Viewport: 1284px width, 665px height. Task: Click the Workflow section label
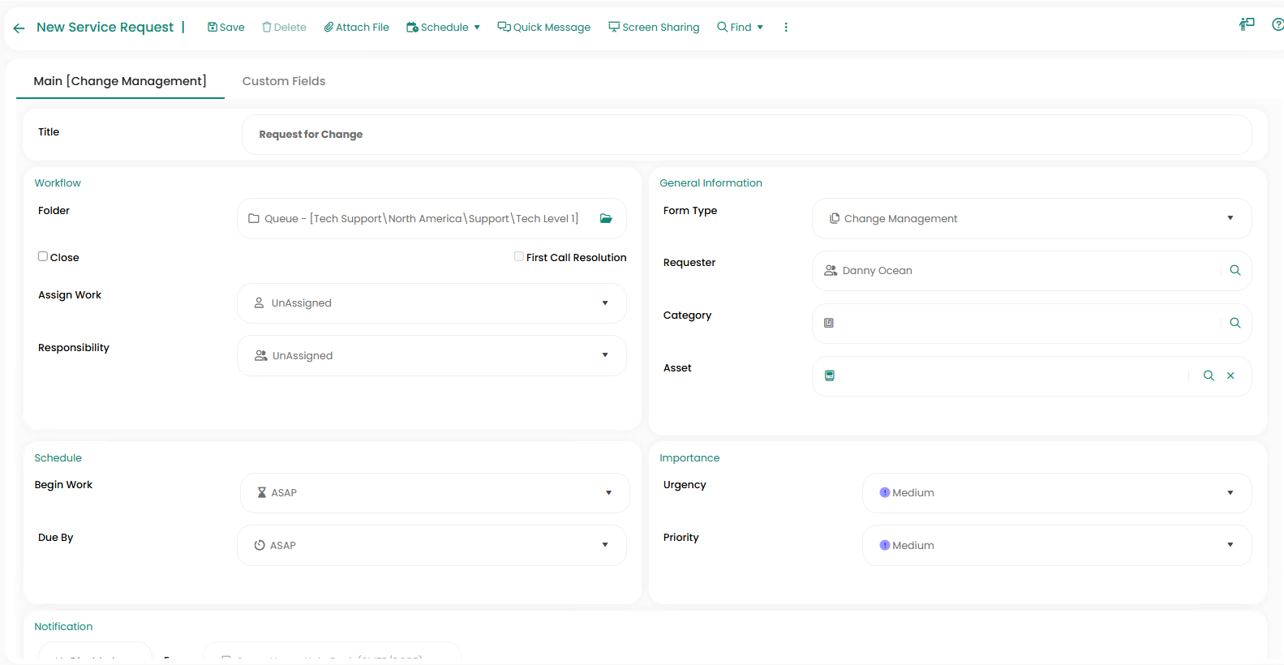coord(58,183)
